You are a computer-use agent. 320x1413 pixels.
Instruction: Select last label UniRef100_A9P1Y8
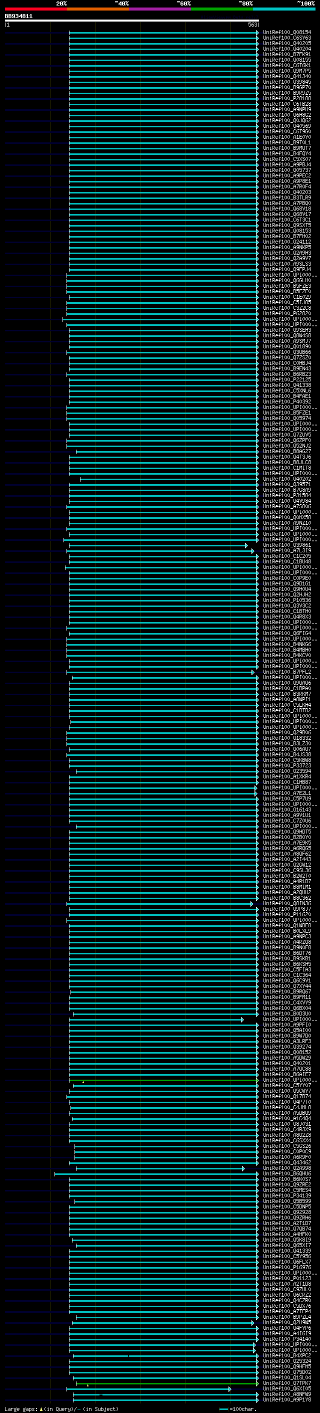point(286,1399)
